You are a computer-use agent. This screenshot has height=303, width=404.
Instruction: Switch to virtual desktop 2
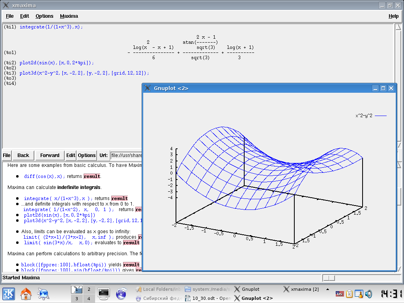click(x=89, y=289)
